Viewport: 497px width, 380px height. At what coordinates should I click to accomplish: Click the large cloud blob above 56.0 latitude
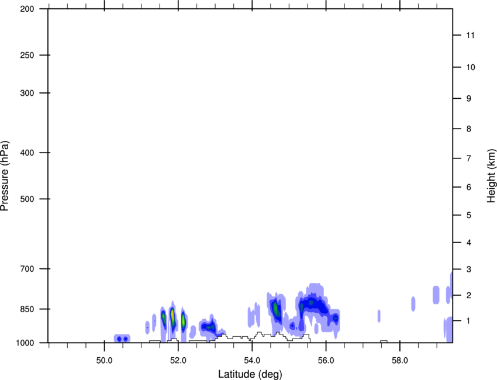pyautogui.click(x=315, y=305)
